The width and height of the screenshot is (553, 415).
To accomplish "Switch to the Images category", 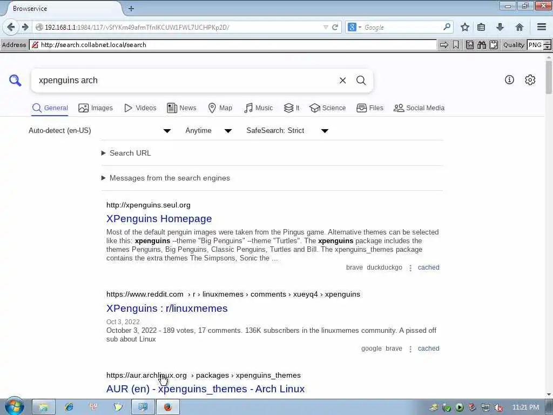I will click(96, 108).
